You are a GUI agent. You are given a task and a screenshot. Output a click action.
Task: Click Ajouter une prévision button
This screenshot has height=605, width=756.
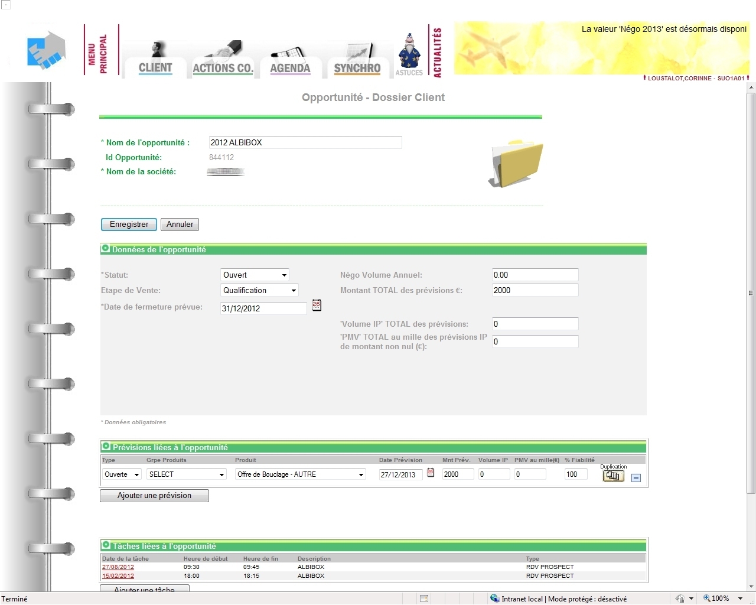(154, 496)
